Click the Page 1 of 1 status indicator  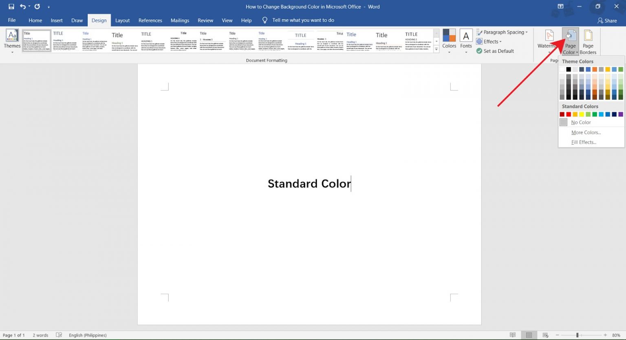coord(14,335)
